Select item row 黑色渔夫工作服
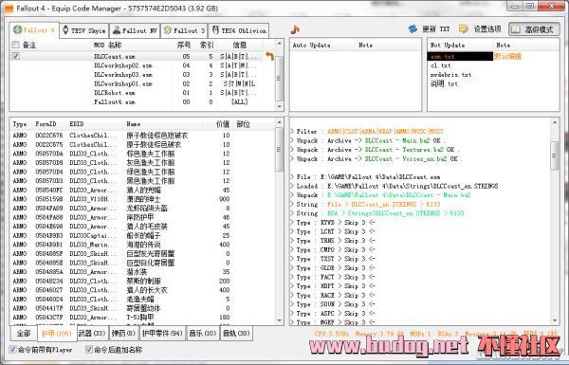 (x=142, y=181)
